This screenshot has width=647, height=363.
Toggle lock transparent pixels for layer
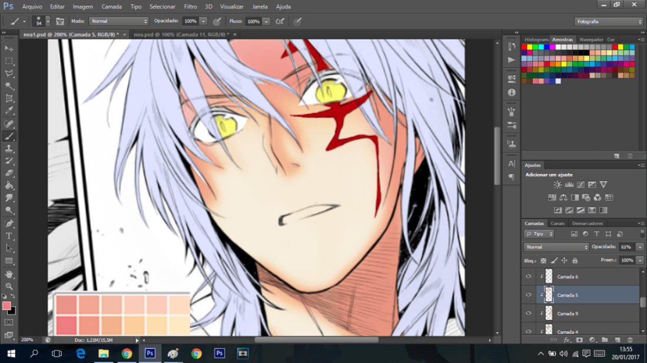click(543, 260)
